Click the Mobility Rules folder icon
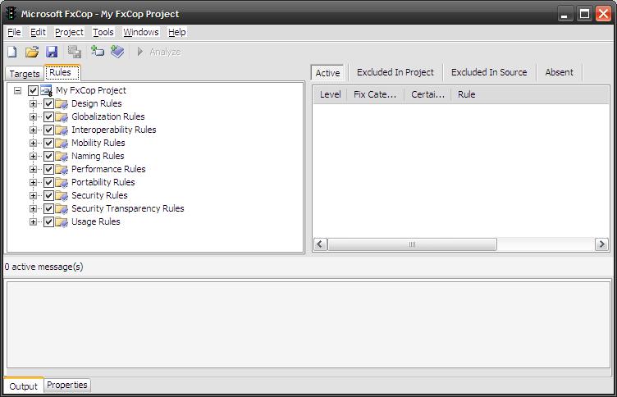This screenshot has width=617, height=397. [62, 144]
